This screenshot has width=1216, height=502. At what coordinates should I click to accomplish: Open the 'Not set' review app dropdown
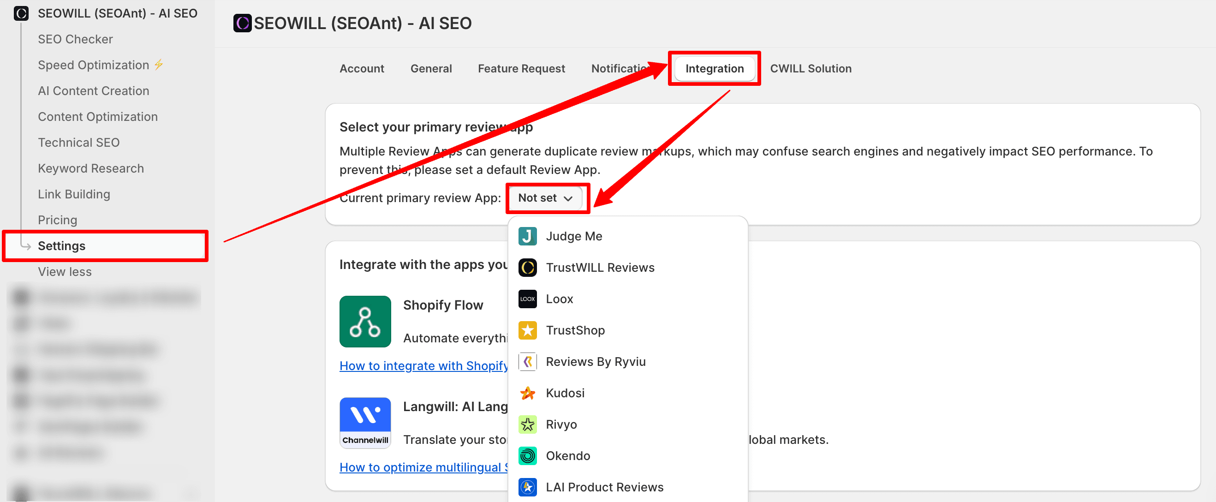[545, 198]
